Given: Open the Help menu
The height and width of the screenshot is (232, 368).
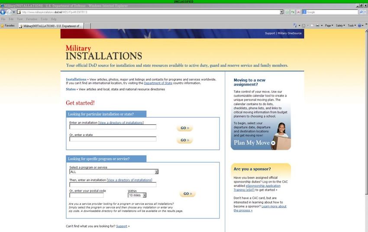Looking at the screenshot, I should click(54, 19).
